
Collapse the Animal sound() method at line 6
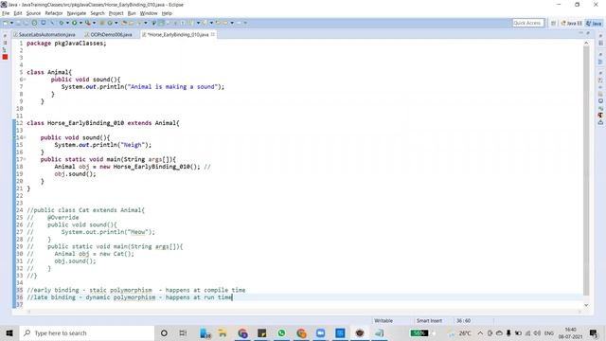[x=25, y=80]
